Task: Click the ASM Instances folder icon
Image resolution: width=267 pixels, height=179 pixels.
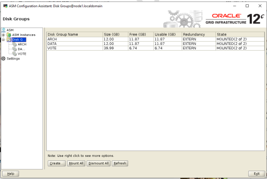Action: [9, 35]
